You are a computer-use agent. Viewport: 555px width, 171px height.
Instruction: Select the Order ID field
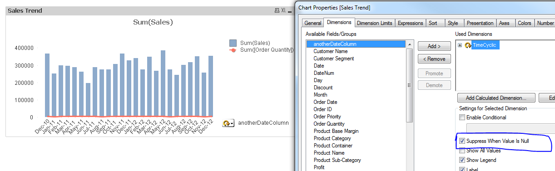[x=356, y=109]
